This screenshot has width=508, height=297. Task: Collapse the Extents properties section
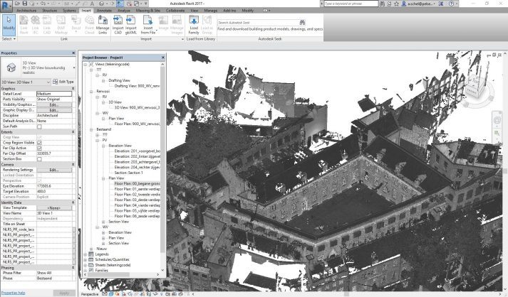pyautogui.click(x=73, y=132)
